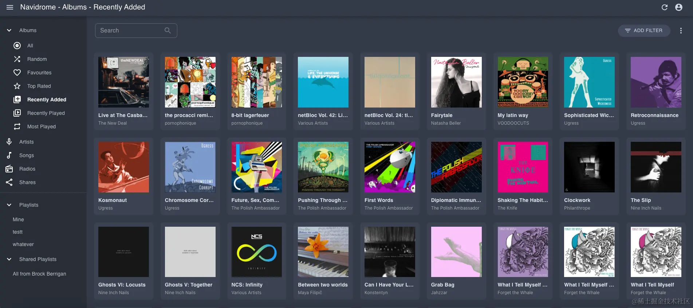Click the Radios icon

click(x=9, y=169)
